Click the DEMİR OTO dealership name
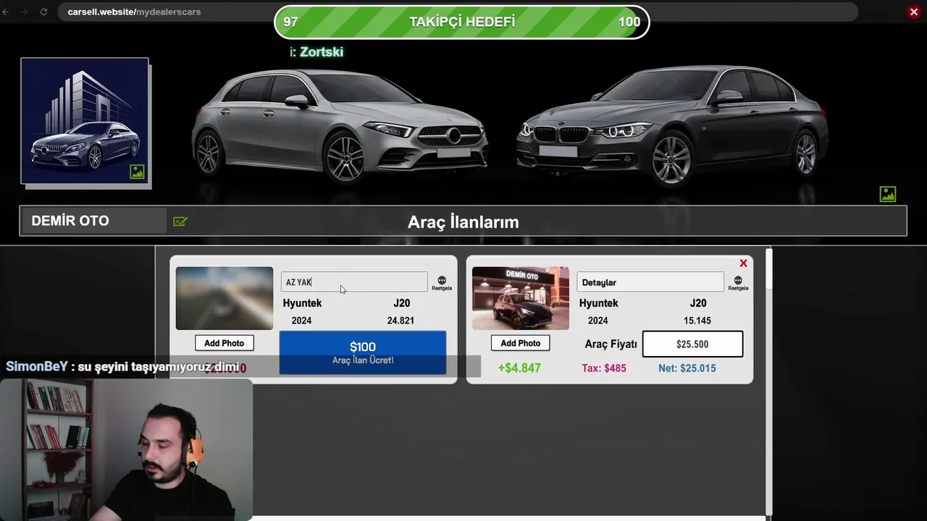 click(70, 221)
